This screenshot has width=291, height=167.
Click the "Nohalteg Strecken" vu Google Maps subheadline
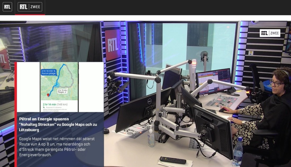tap(58, 127)
